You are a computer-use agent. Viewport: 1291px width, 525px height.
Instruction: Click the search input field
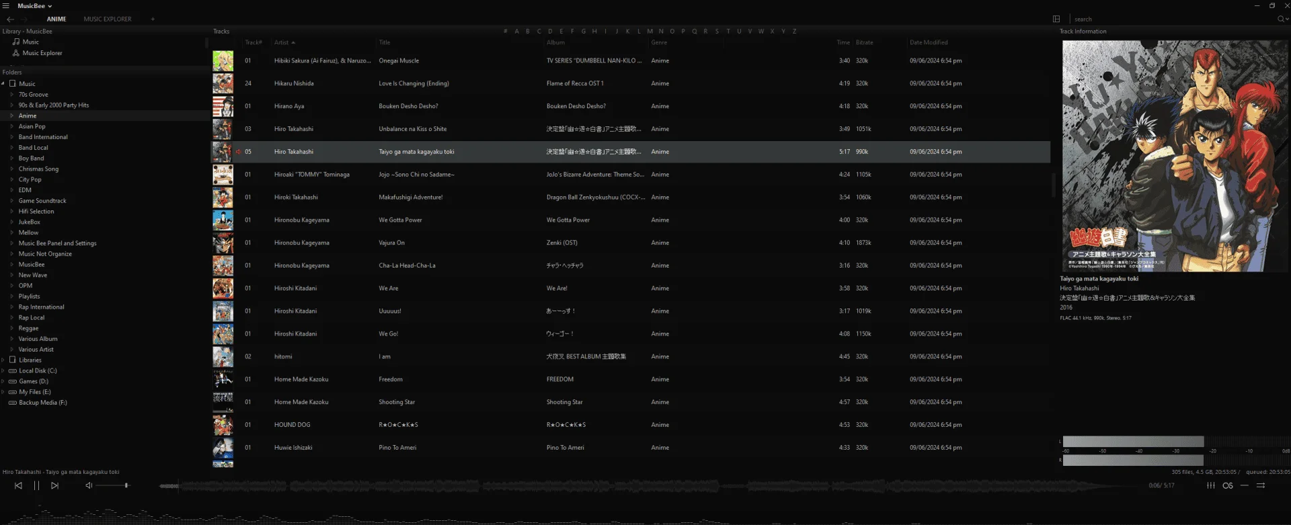coord(1173,19)
